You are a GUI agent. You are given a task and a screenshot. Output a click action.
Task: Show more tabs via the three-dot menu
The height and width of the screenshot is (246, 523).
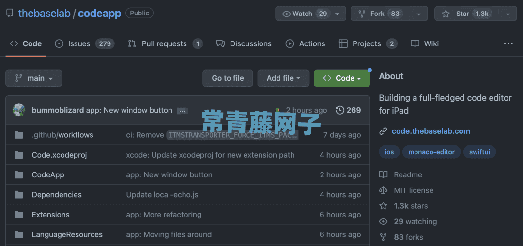[508, 43]
